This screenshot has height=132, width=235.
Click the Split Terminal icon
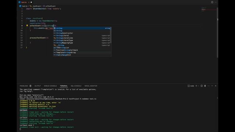[202, 86]
